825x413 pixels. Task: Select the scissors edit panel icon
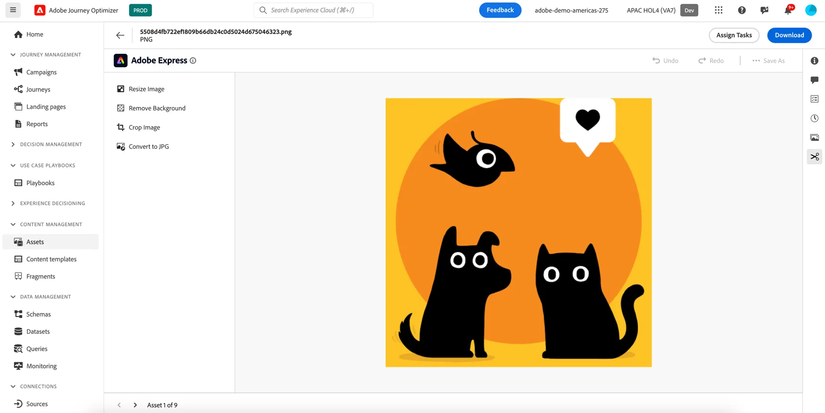pyautogui.click(x=814, y=156)
